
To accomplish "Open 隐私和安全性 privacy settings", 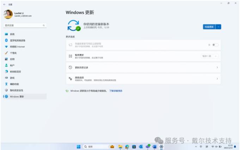I will (x=24, y=90).
